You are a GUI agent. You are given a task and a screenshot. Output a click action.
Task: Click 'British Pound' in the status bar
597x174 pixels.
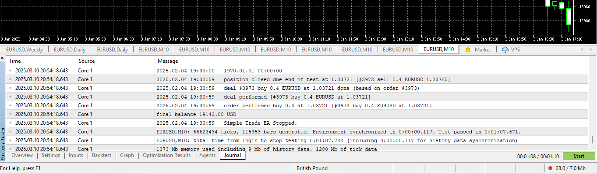coord(312,168)
